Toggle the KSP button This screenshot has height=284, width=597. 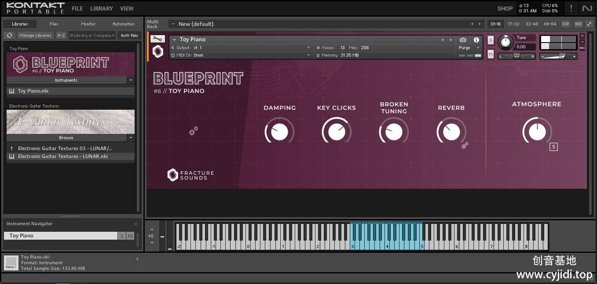(x=566, y=24)
